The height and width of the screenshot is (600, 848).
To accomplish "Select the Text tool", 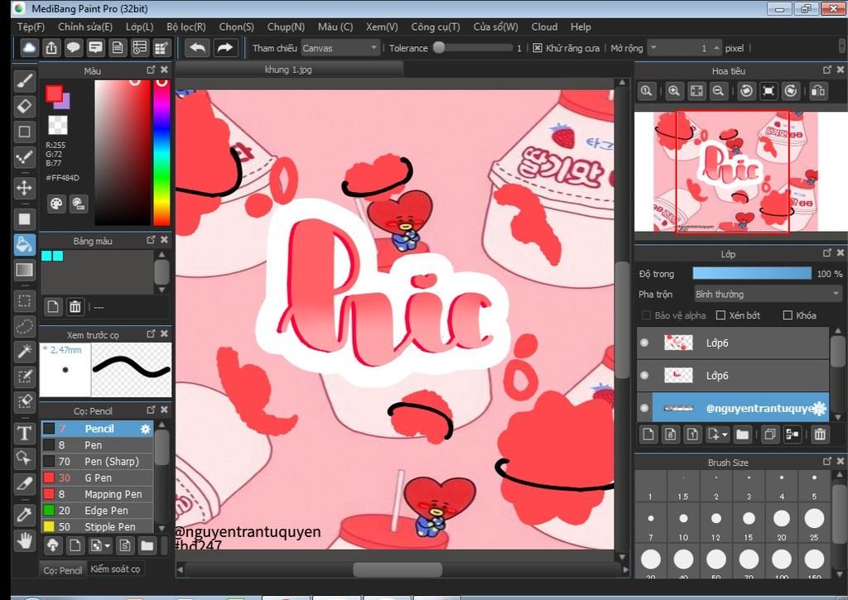I will 24,433.
